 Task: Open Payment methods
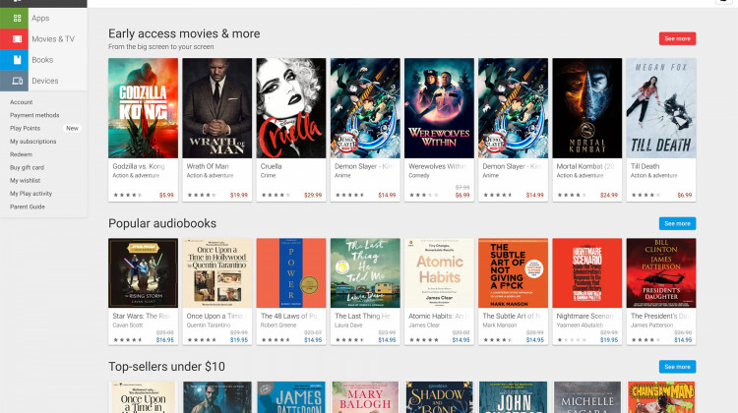(34, 115)
